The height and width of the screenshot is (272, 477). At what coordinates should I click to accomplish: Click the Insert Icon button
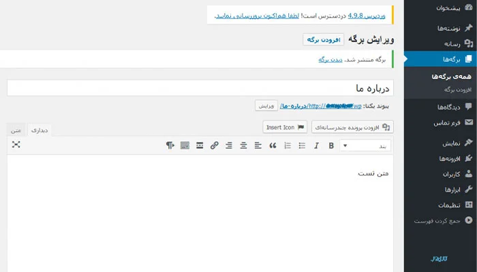click(285, 127)
